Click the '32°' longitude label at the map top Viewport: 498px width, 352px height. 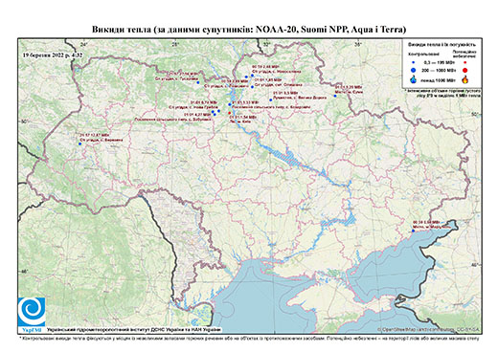pyautogui.click(x=266, y=45)
